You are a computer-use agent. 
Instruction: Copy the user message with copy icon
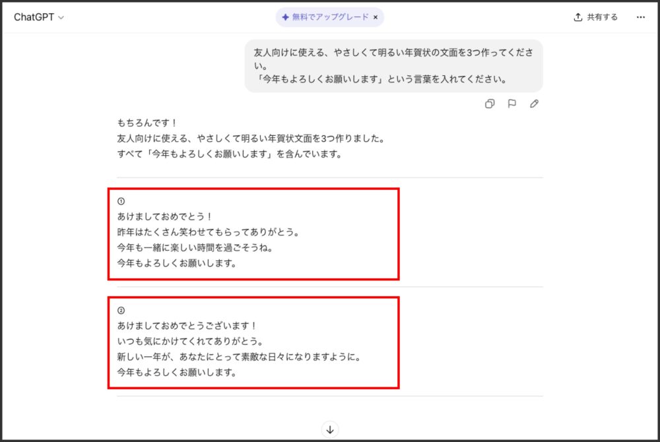490,104
